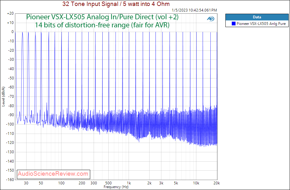Click the '-110' y-axis label
The height and width of the screenshot is (190, 290).
(x=10, y=134)
